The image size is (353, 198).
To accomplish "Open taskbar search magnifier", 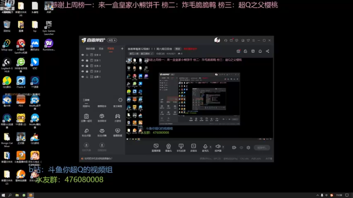I will pyautogui.click(x=10, y=195).
